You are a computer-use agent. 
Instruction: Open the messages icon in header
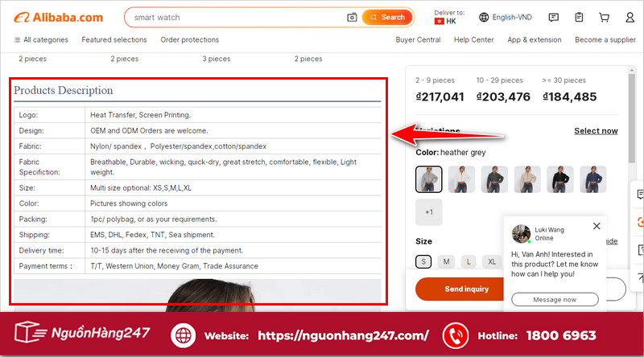[553, 17]
